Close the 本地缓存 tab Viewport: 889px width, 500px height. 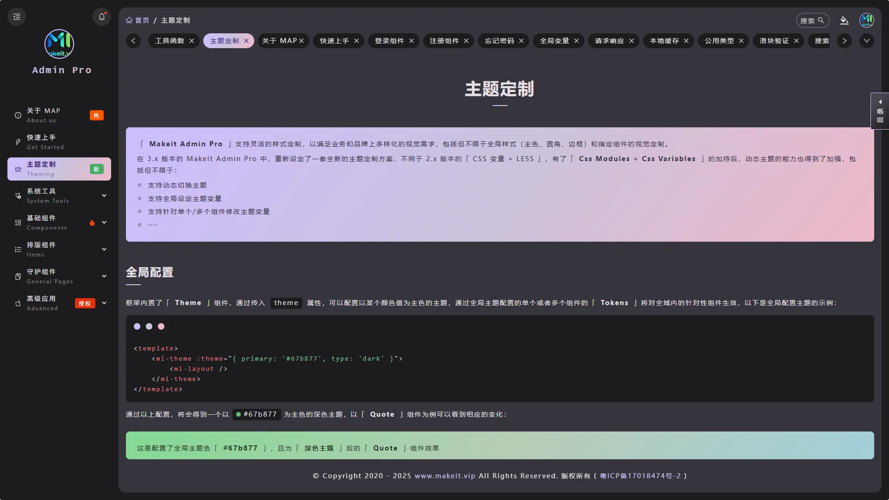[x=686, y=41]
